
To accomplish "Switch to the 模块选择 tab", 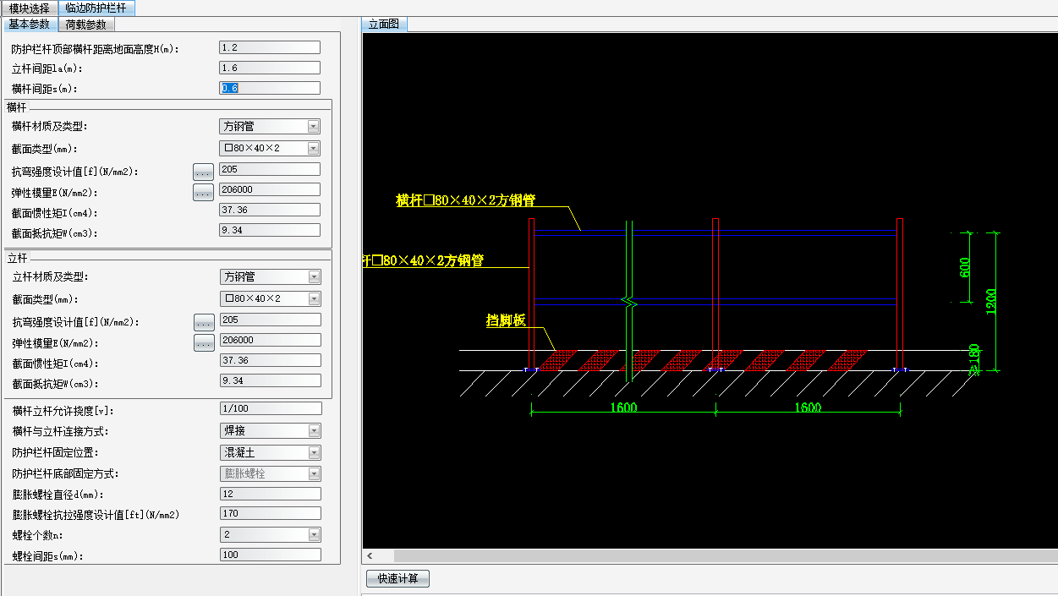I will [x=29, y=8].
